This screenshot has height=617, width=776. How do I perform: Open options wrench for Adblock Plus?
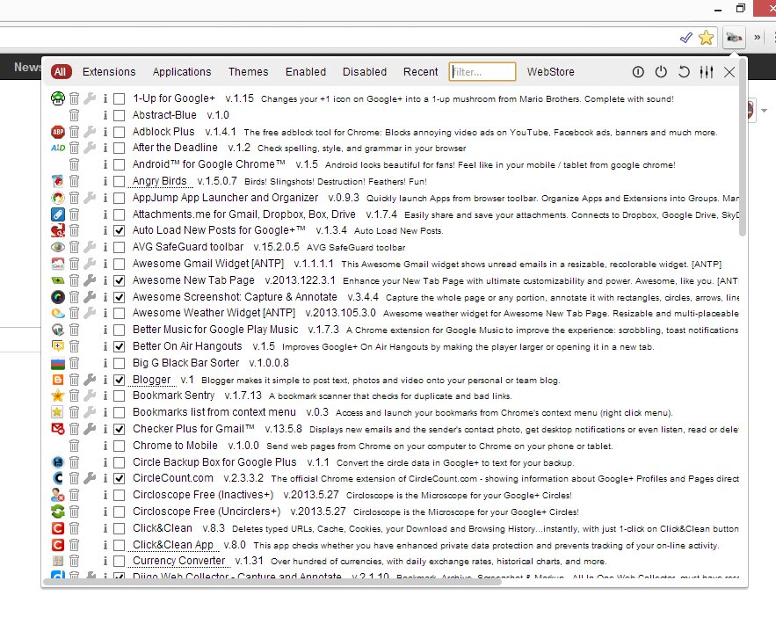pos(90,132)
